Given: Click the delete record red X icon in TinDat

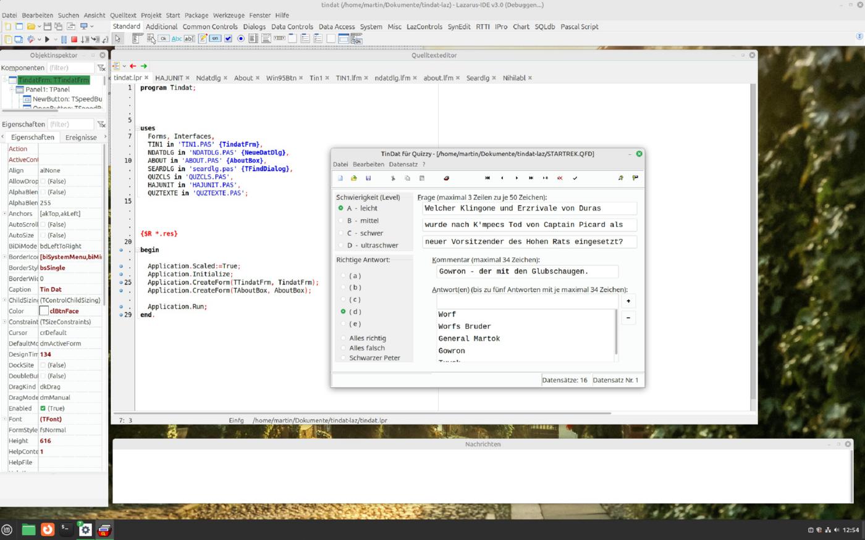Looking at the screenshot, I should click(x=560, y=178).
